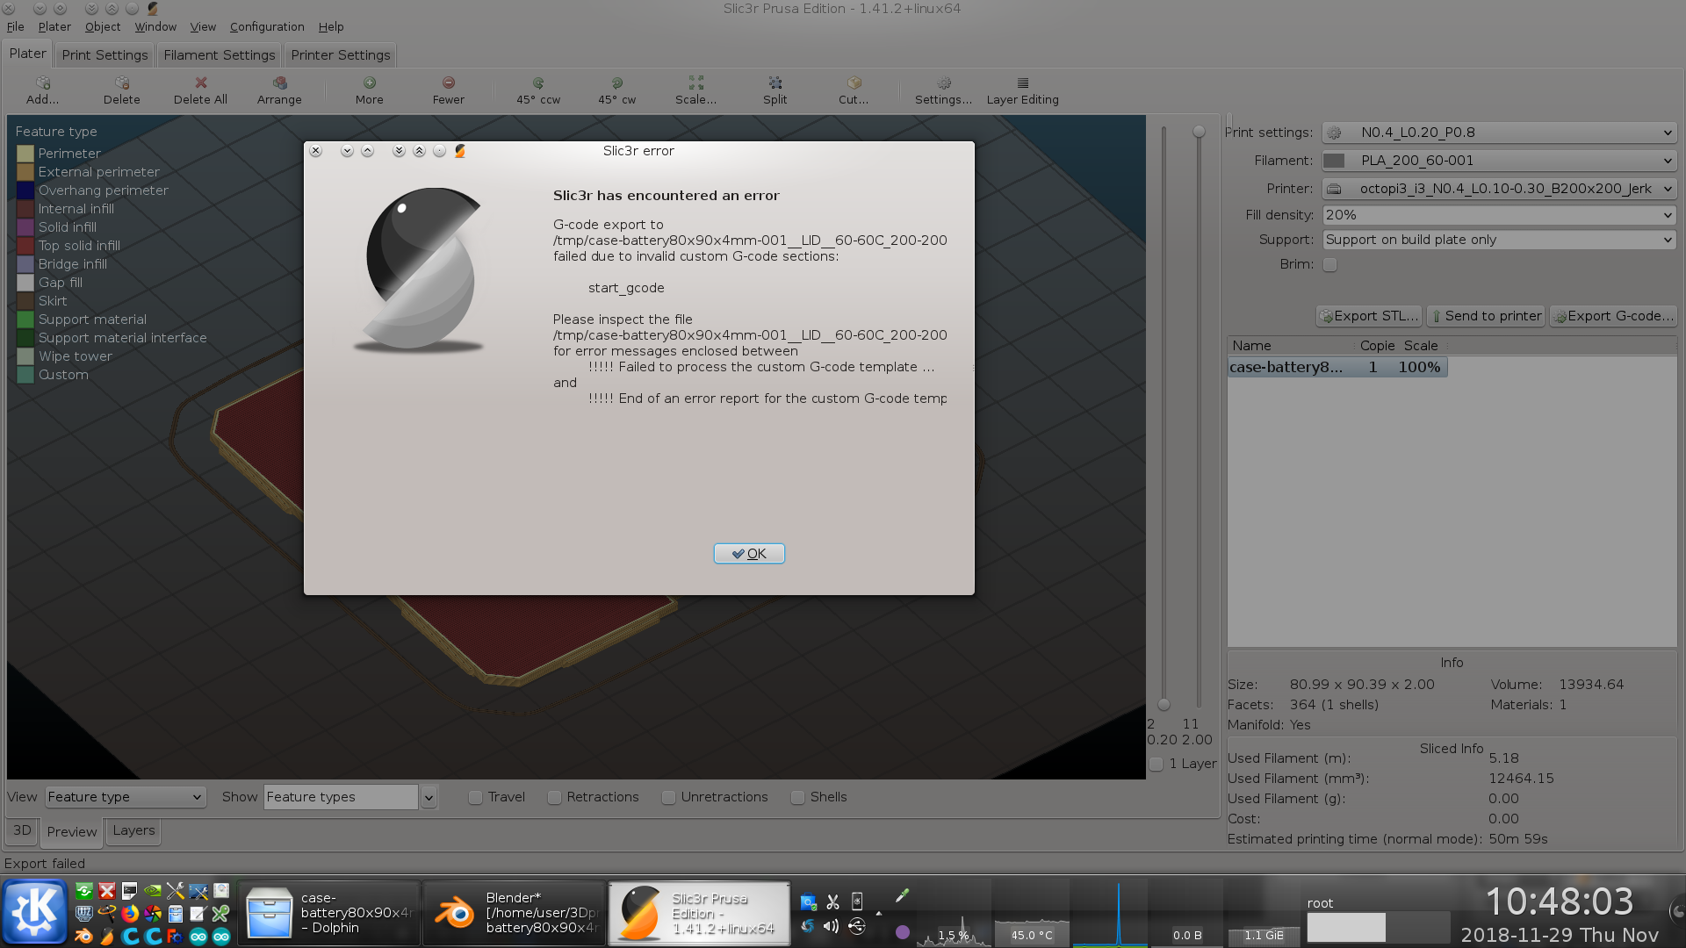Image resolution: width=1686 pixels, height=948 pixels.
Task: Open the Configuration menu
Action: coord(267,26)
